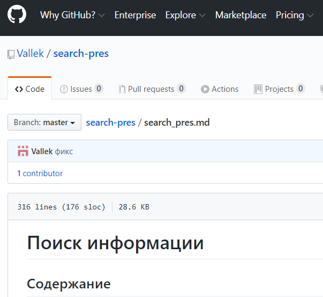This screenshot has width=323, height=297.
Task: Open the Why GitHub? dropdown
Action: click(x=72, y=15)
